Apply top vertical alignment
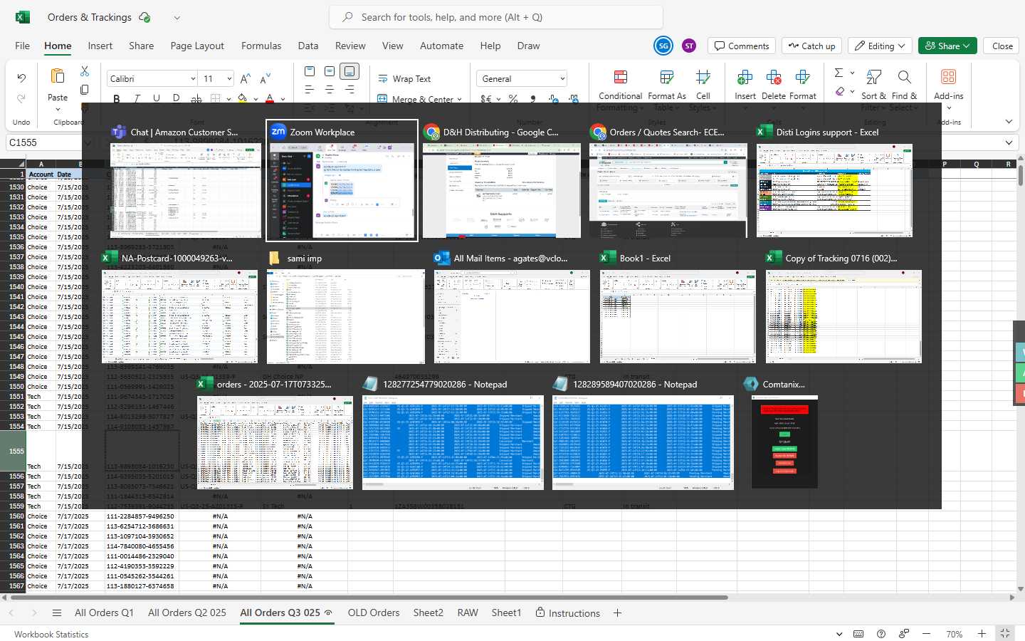 click(x=310, y=71)
